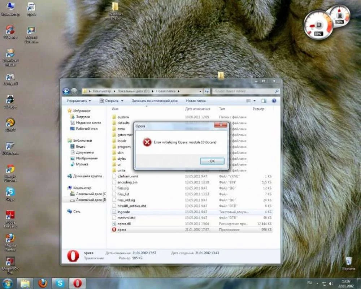Launch Google Chrome desktop shortcut
The height and width of the screenshot is (289, 361).
coord(10,173)
